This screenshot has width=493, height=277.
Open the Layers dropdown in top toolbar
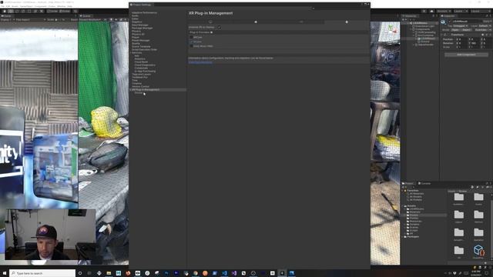click(460, 11)
